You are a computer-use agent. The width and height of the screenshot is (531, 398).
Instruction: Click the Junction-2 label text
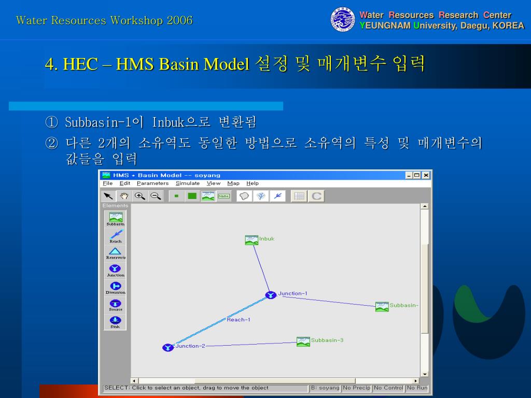pos(190,346)
